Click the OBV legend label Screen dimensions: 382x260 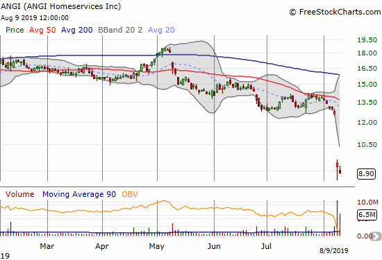(x=130, y=194)
